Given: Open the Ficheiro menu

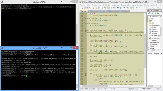Looking at the screenshot, I should click(x=83, y=5).
